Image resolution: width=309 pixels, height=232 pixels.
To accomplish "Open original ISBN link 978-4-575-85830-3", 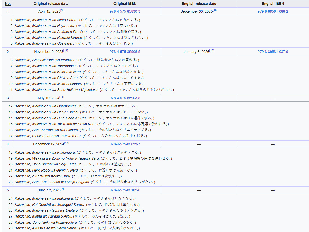I will (x=125, y=12).
